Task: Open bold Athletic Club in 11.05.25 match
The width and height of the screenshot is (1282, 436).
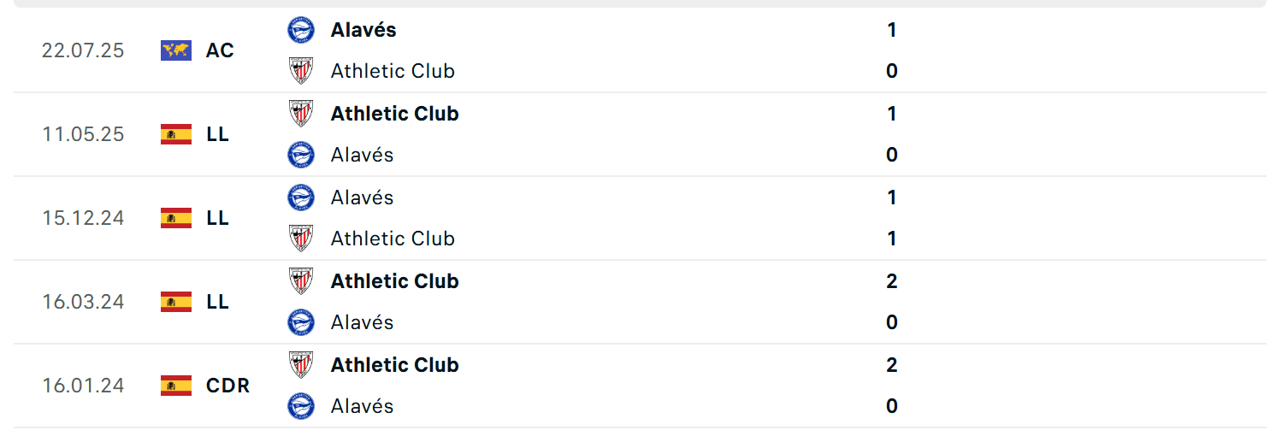Action: pyautogui.click(x=395, y=114)
